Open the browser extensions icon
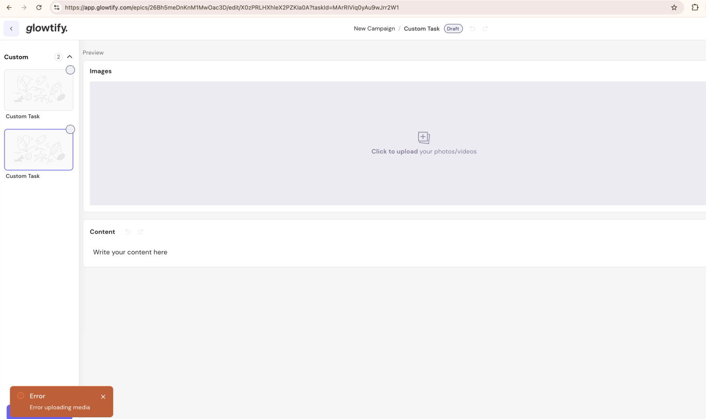Image resolution: width=706 pixels, height=419 pixels. pos(695,7)
